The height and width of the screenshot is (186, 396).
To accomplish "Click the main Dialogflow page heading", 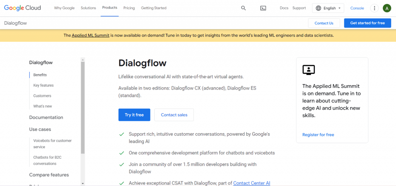I will 142,63.
